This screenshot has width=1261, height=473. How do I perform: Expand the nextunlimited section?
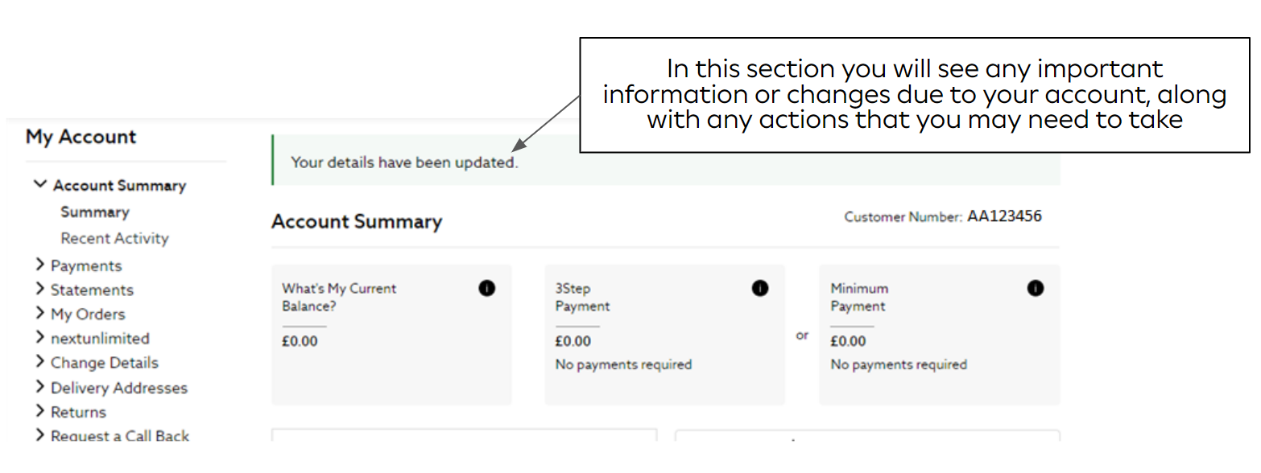tap(40, 338)
